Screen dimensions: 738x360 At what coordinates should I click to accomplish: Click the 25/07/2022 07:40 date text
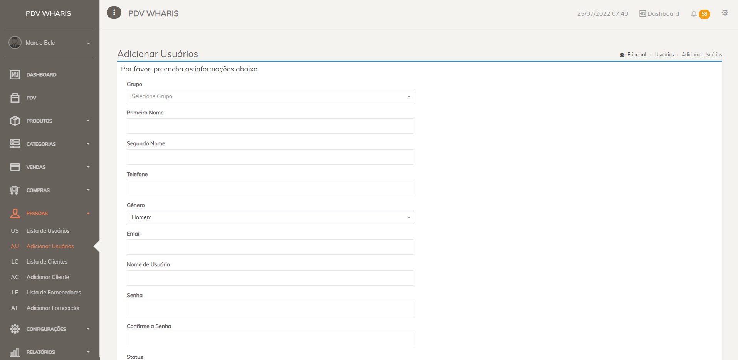(x=602, y=14)
